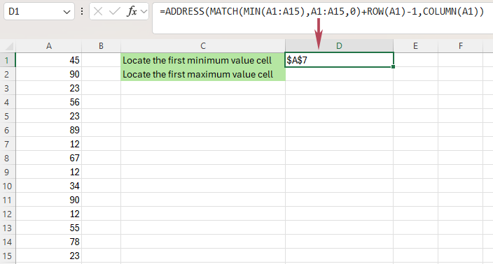Click cell A3 containing 23
Screen dimensions: 493x264
pyautogui.click(x=49, y=88)
